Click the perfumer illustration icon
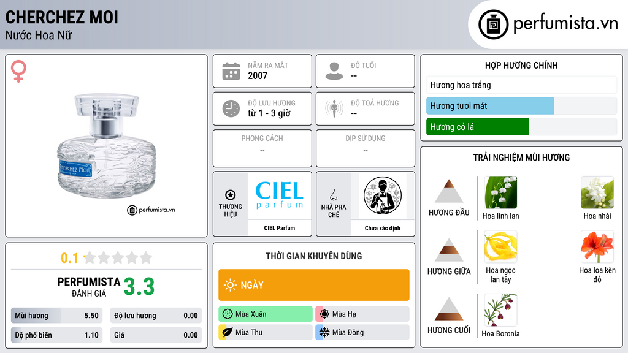The width and height of the screenshot is (628, 353). pos(383,195)
